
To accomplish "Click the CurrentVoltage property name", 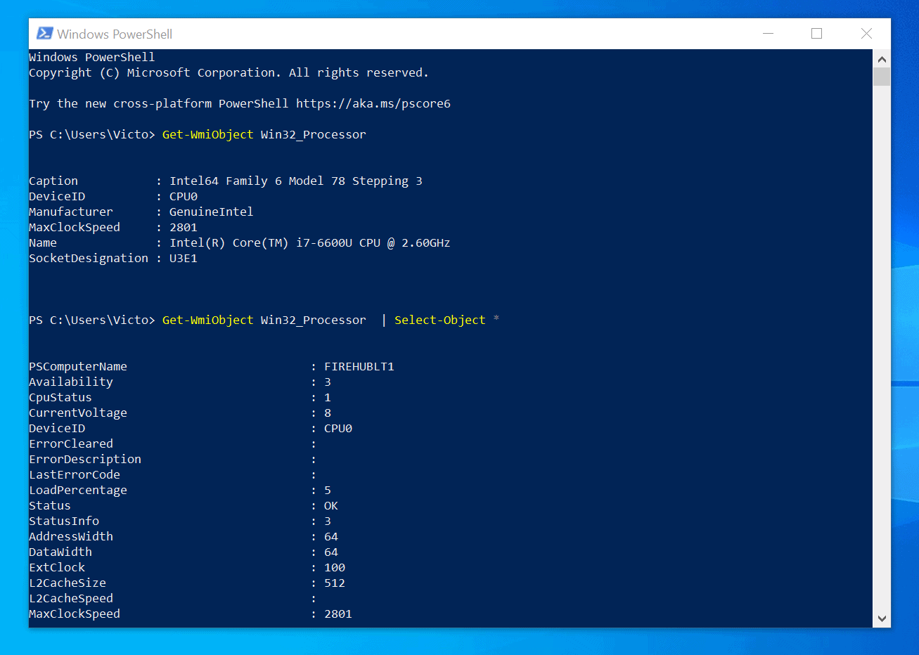I will point(78,413).
